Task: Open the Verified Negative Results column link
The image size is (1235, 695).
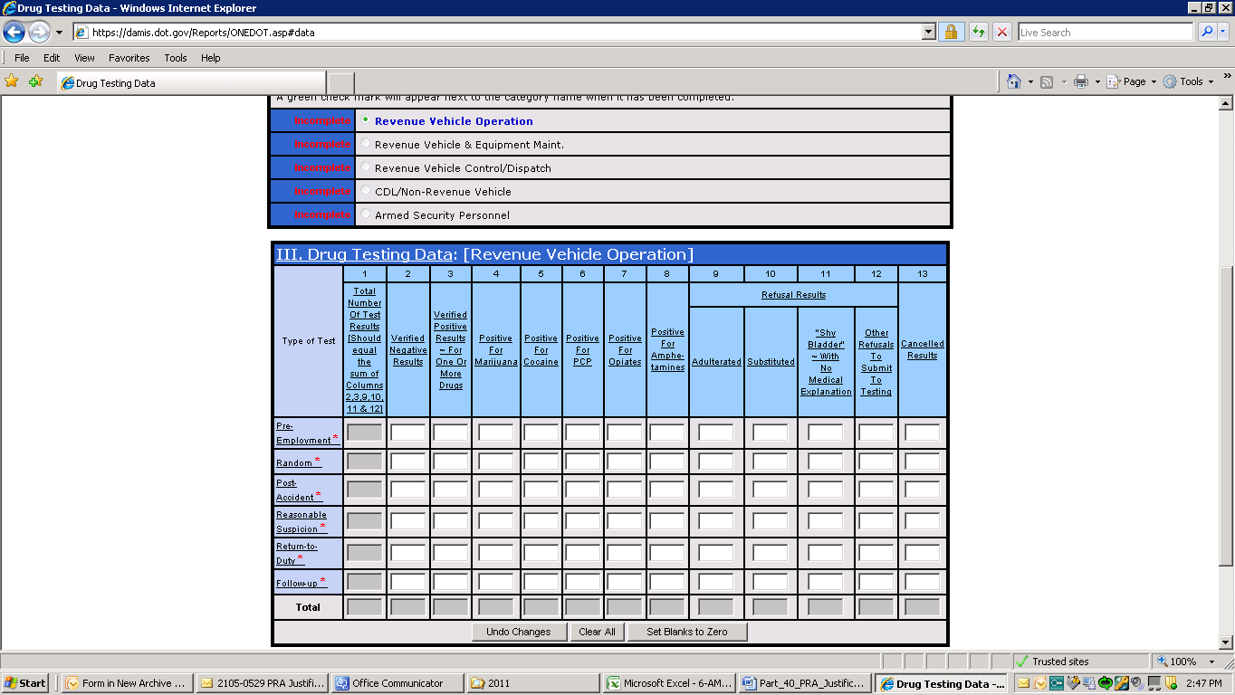Action: (x=408, y=350)
